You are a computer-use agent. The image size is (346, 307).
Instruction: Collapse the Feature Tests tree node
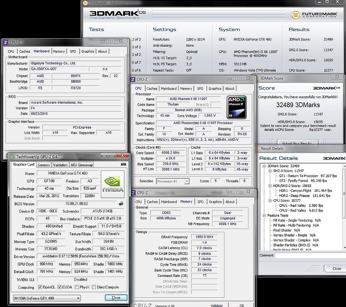tap(264, 216)
